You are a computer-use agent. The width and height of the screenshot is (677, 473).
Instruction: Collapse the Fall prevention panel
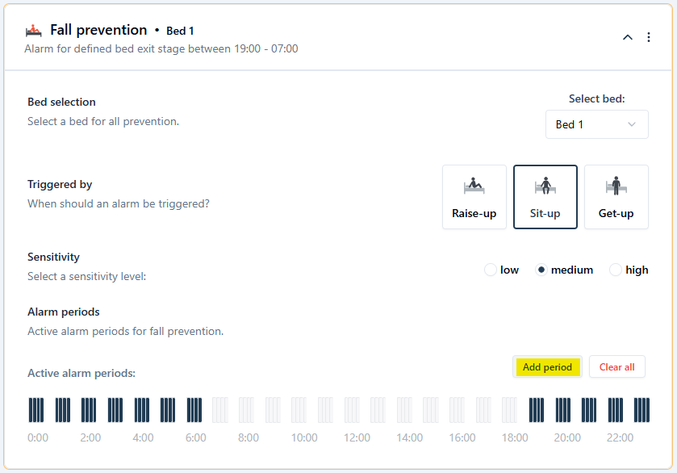point(627,37)
